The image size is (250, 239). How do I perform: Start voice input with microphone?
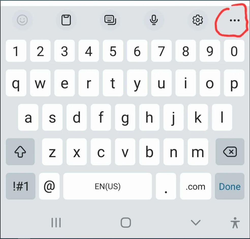click(154, 20)
